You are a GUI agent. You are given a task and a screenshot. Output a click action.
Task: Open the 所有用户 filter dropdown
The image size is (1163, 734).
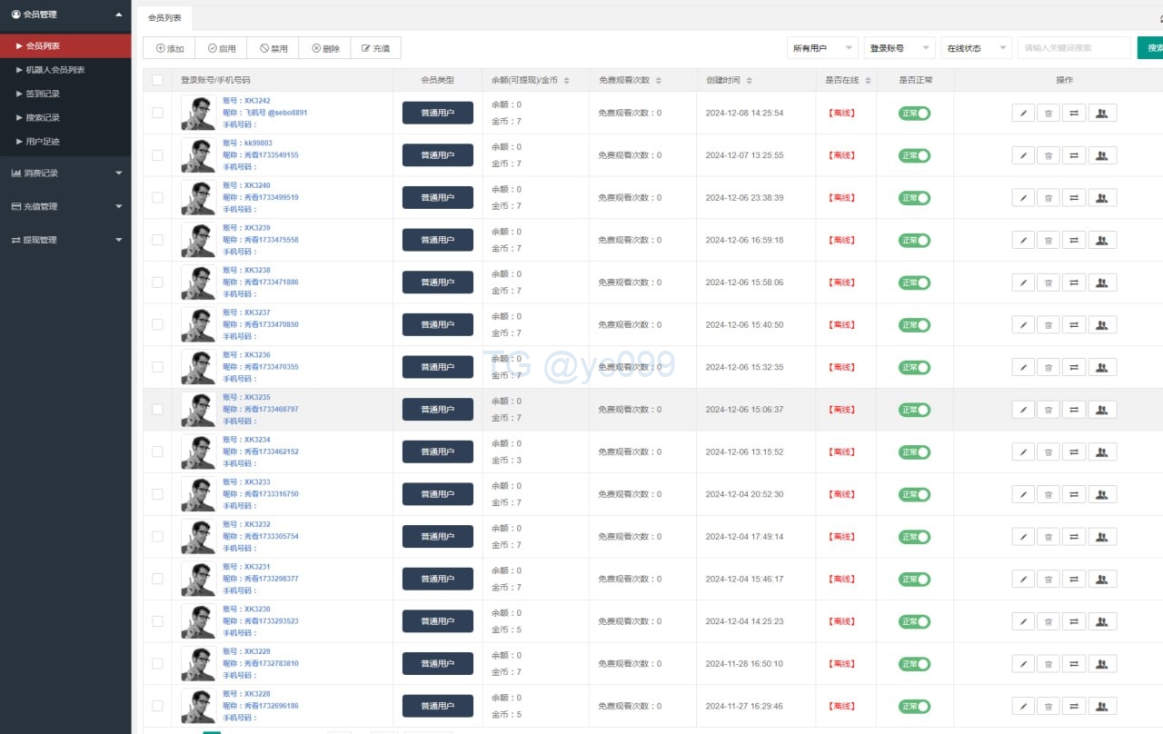click(821, 48)
